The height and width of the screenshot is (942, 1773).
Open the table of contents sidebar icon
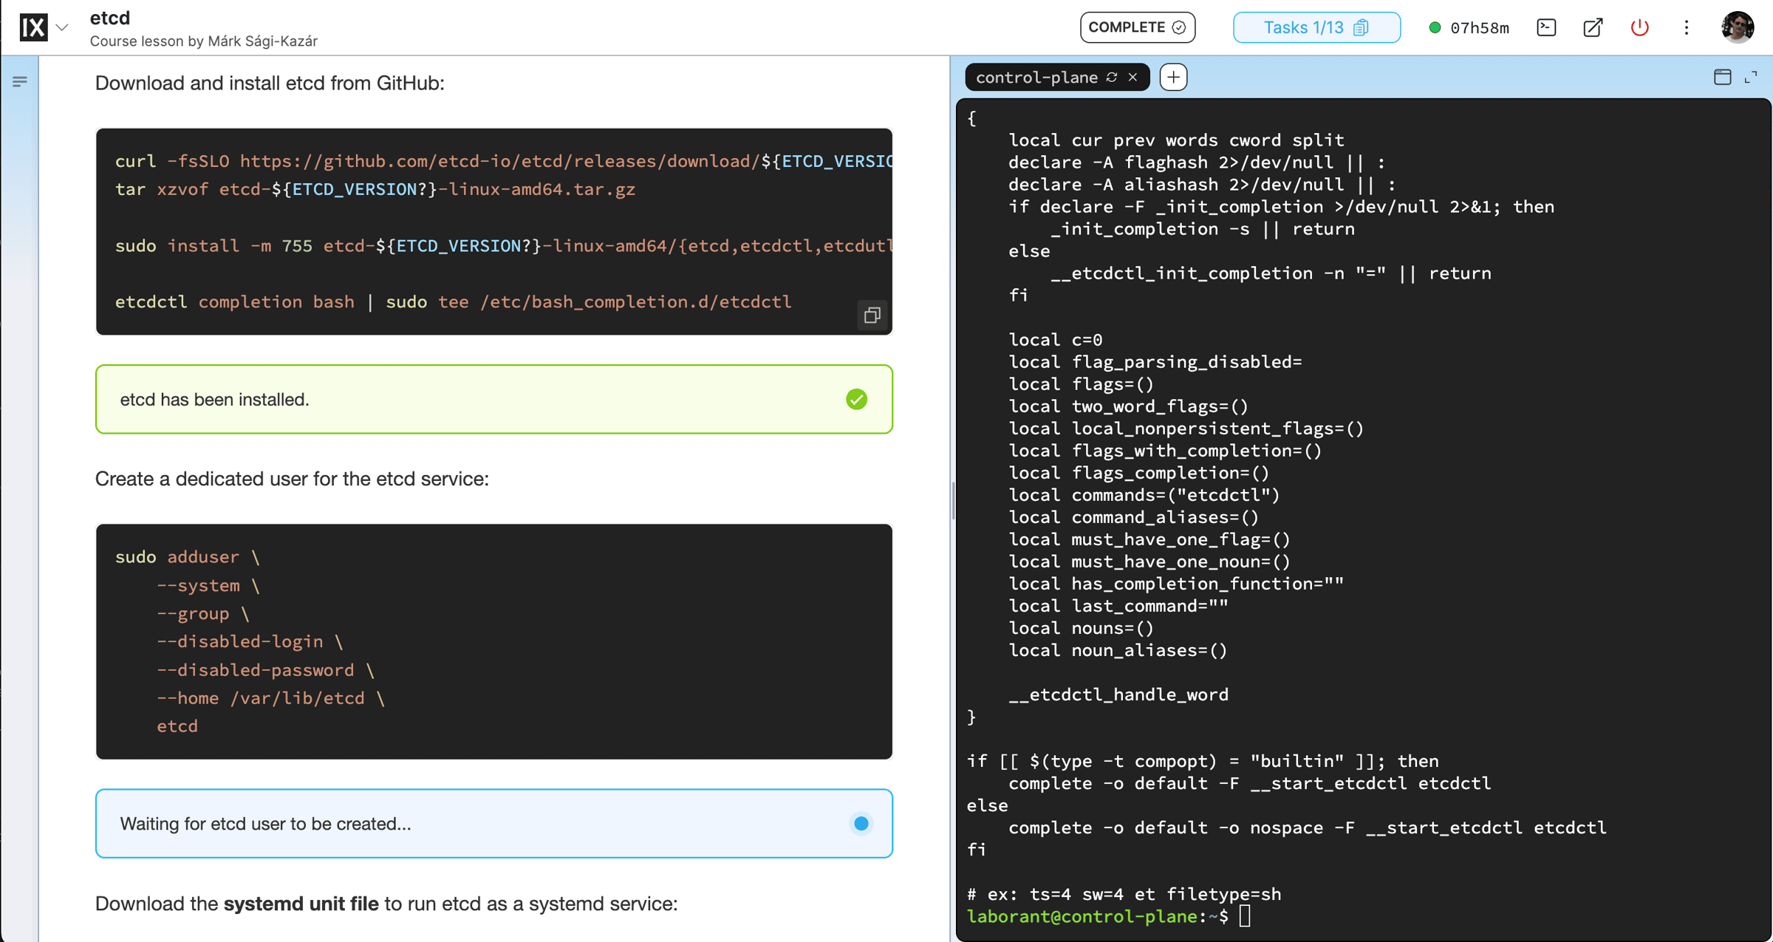coord(20,81)
